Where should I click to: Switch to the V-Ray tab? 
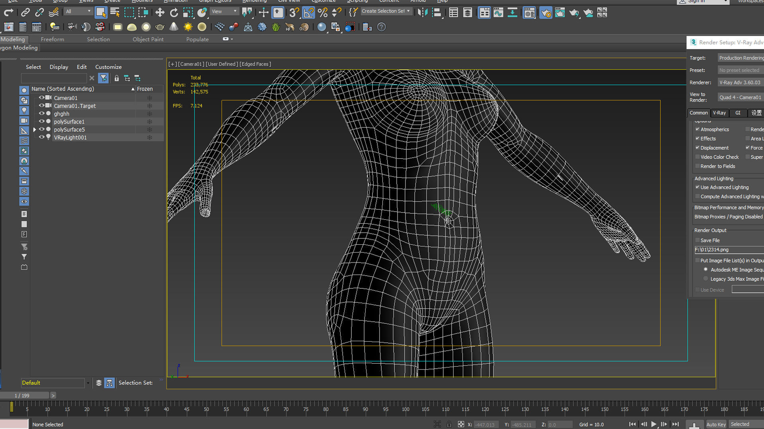(719, 113)
